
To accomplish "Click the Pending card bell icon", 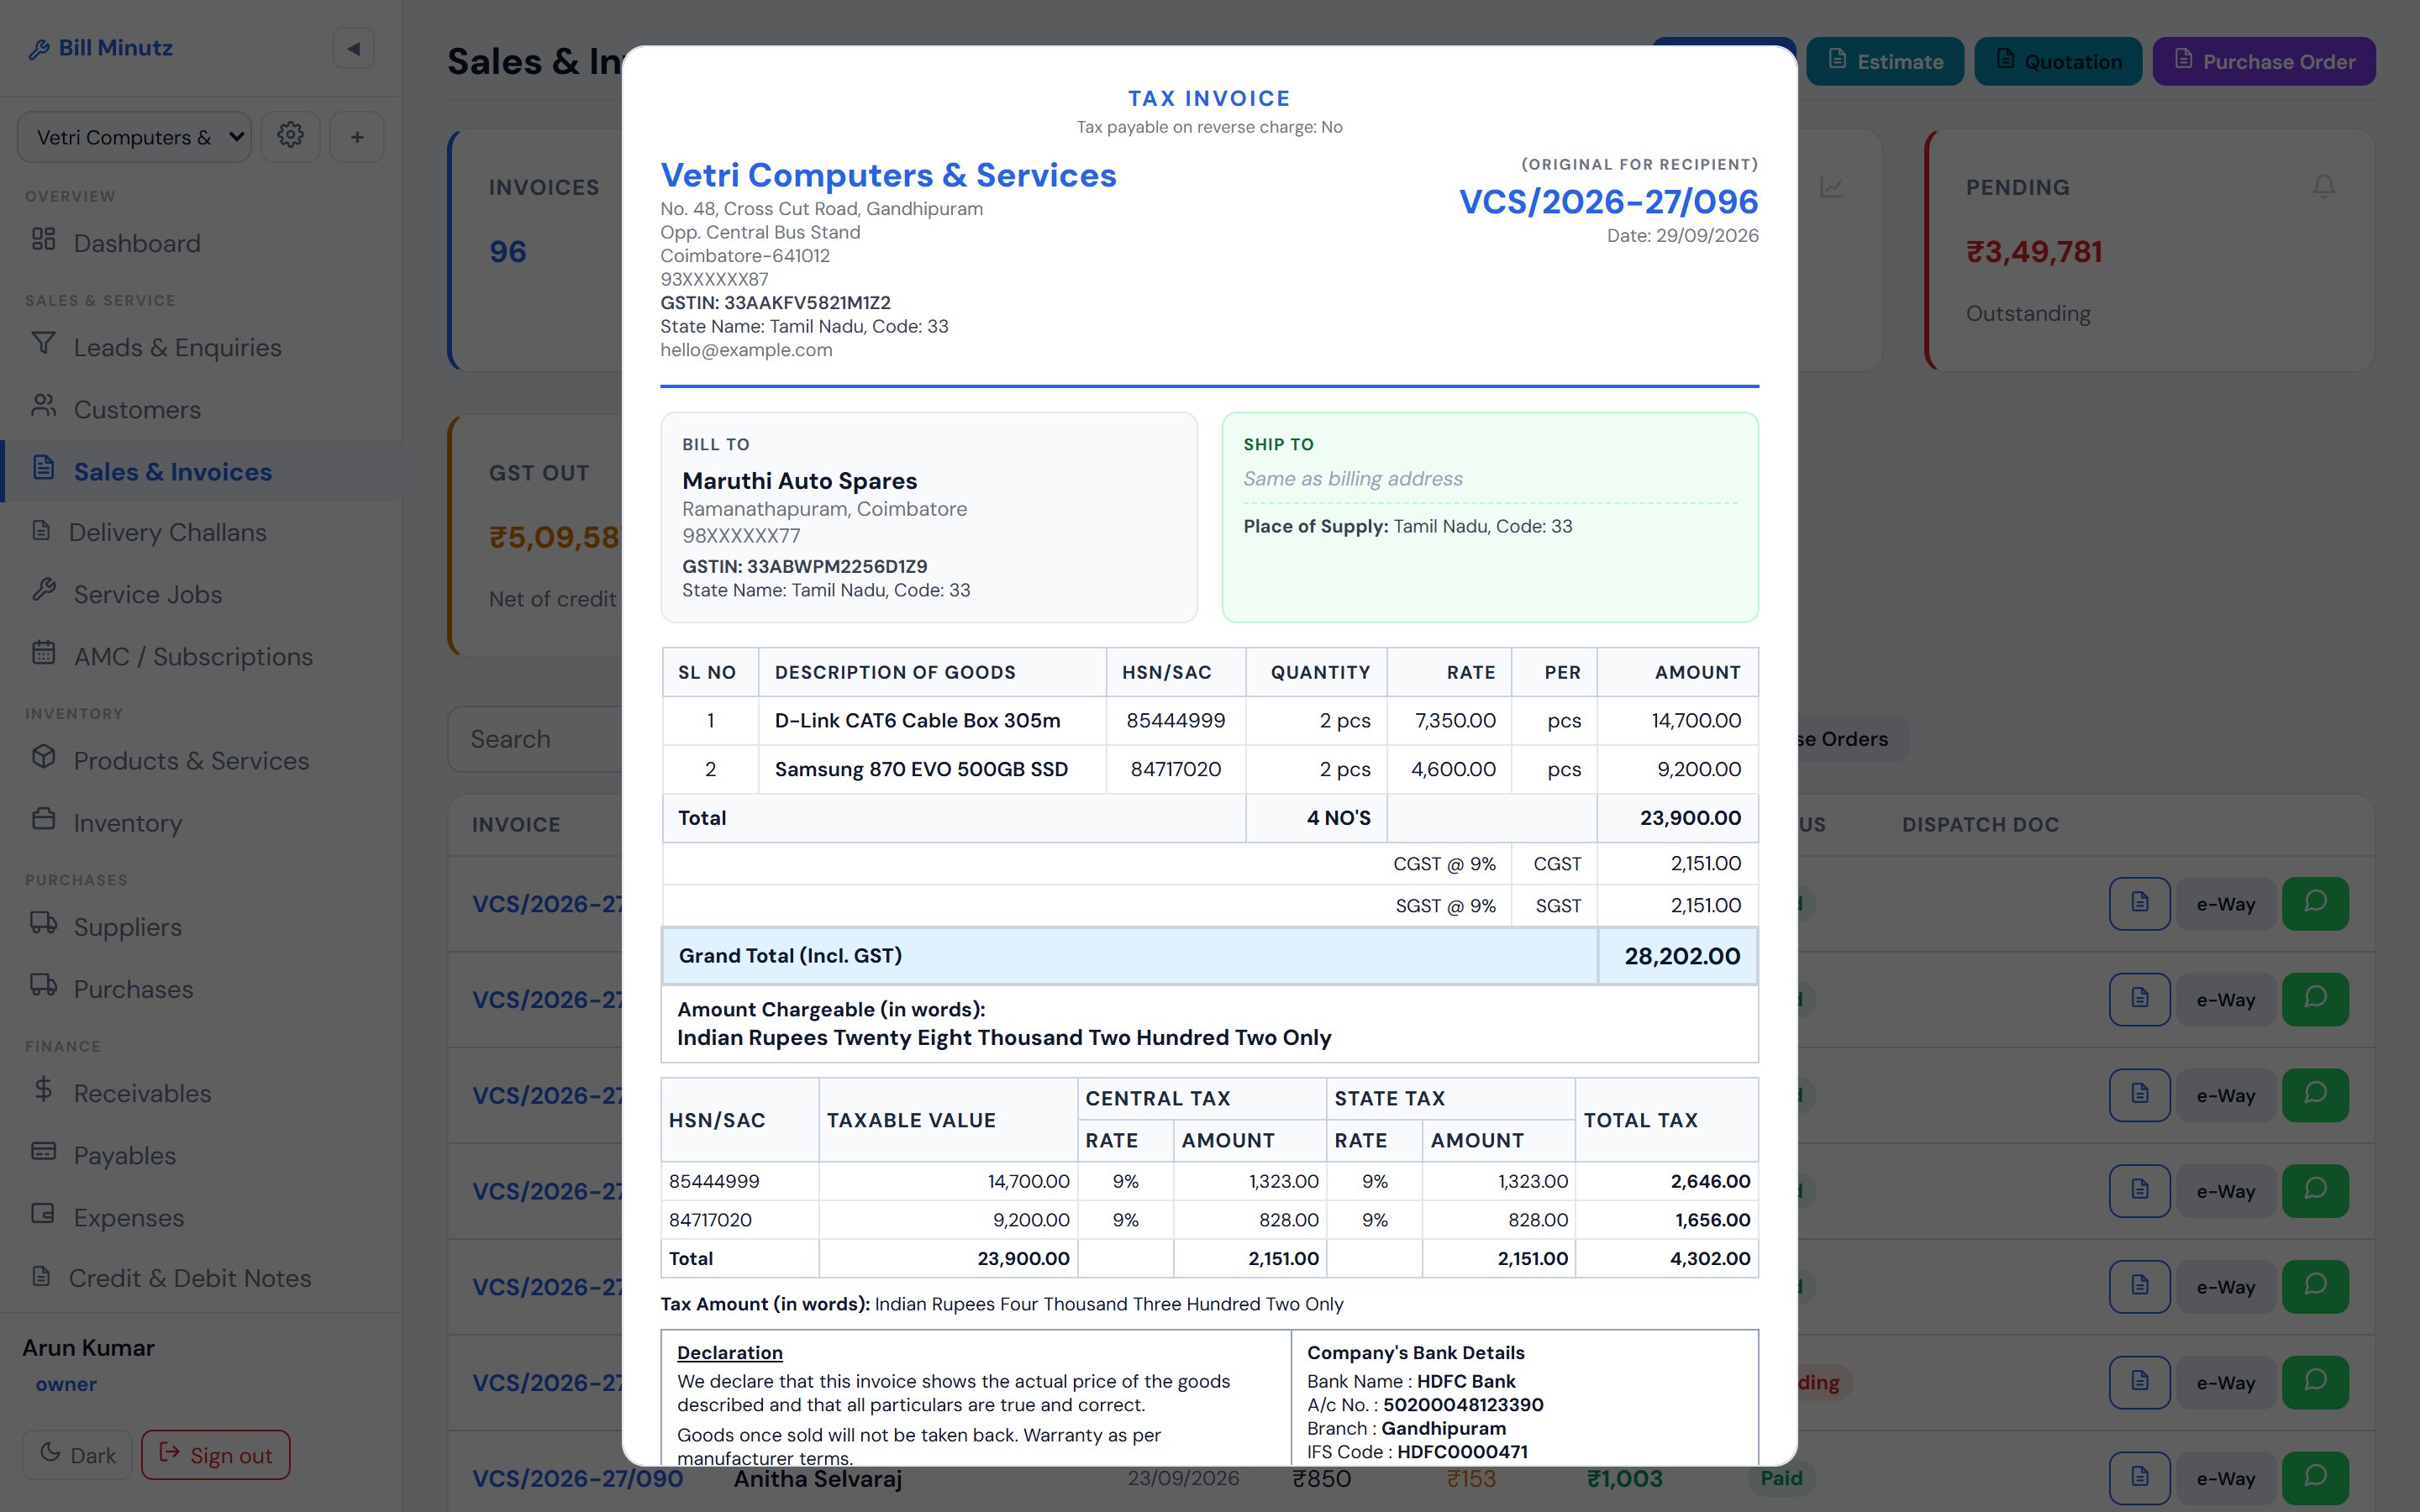I will tap(2324, 186).
